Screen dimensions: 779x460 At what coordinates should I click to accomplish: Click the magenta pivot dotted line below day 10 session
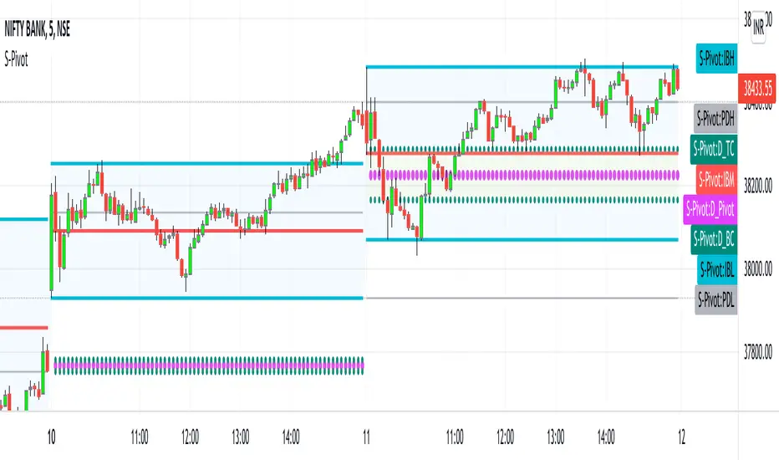click(x=209, y=365)
